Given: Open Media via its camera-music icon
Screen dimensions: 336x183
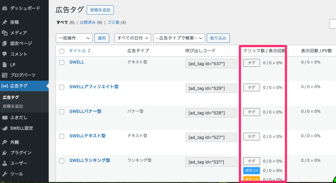Looking at the screenshot, I should point(5,33).
